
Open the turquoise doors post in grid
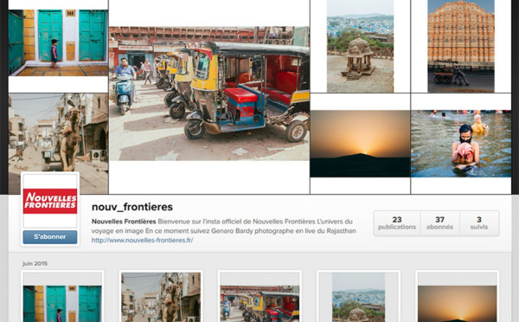pyautogui.click(x=62, y=297)
